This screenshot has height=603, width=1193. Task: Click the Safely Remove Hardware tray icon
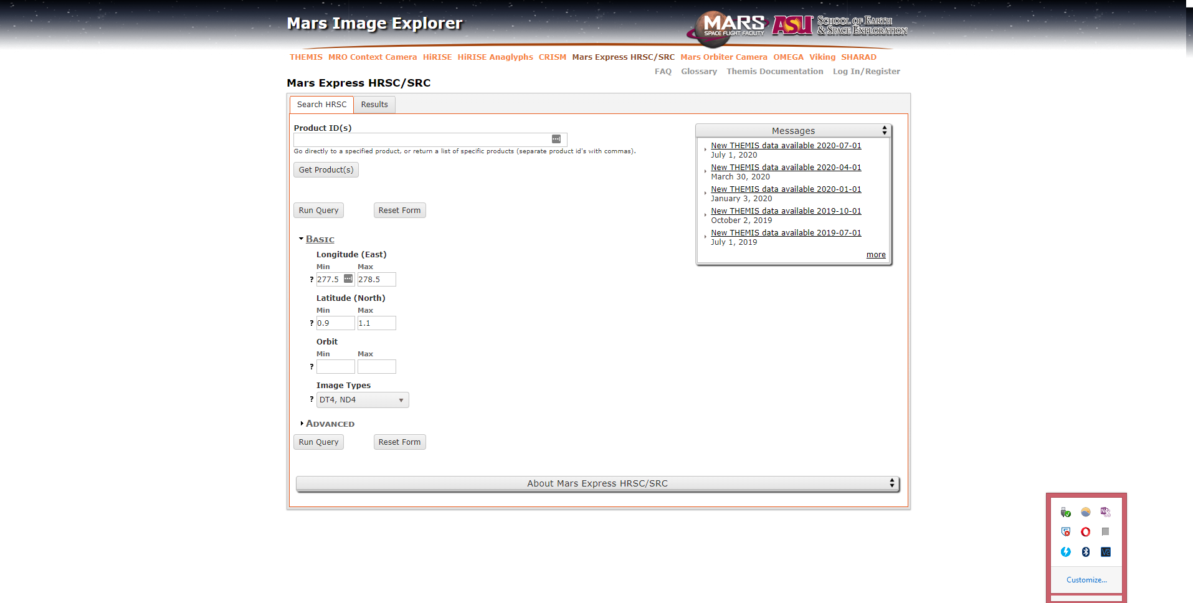point(1066,512)
